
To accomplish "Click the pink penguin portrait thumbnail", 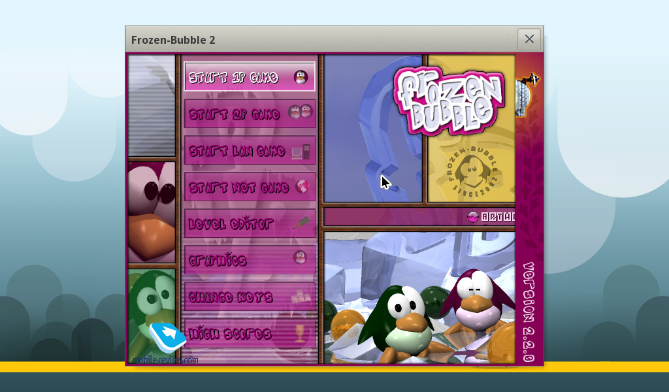I will pyautogui.click(x=152, y=212).
